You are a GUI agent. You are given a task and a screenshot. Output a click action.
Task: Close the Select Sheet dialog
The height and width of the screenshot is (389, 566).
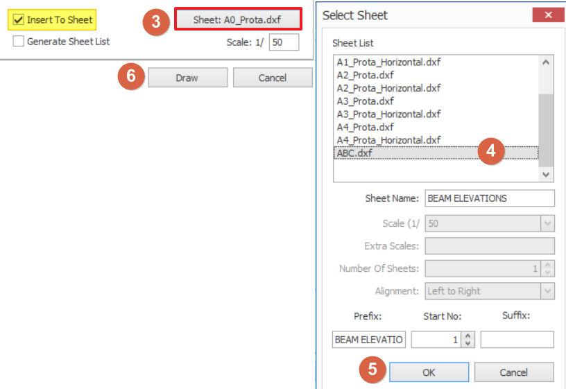[x=547, y=15]
